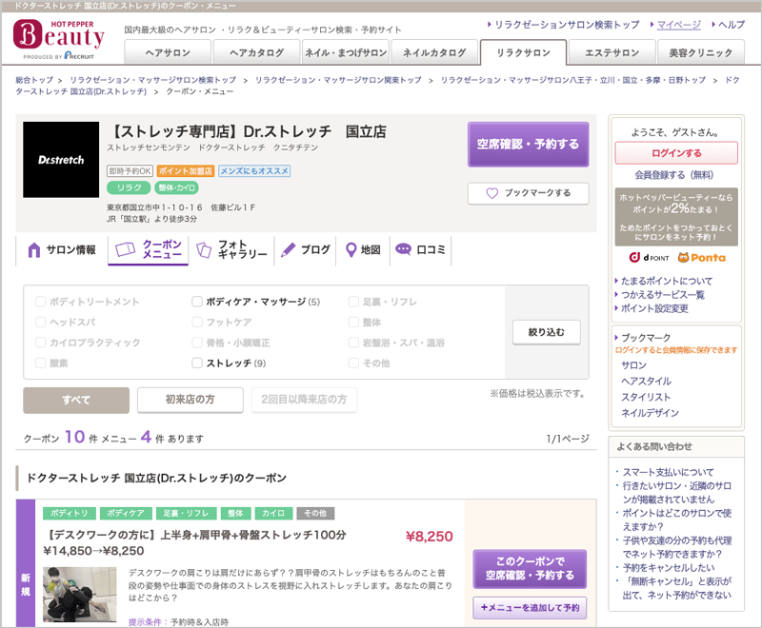Open the ヘアスタイル bookmark link

(646, 381)
